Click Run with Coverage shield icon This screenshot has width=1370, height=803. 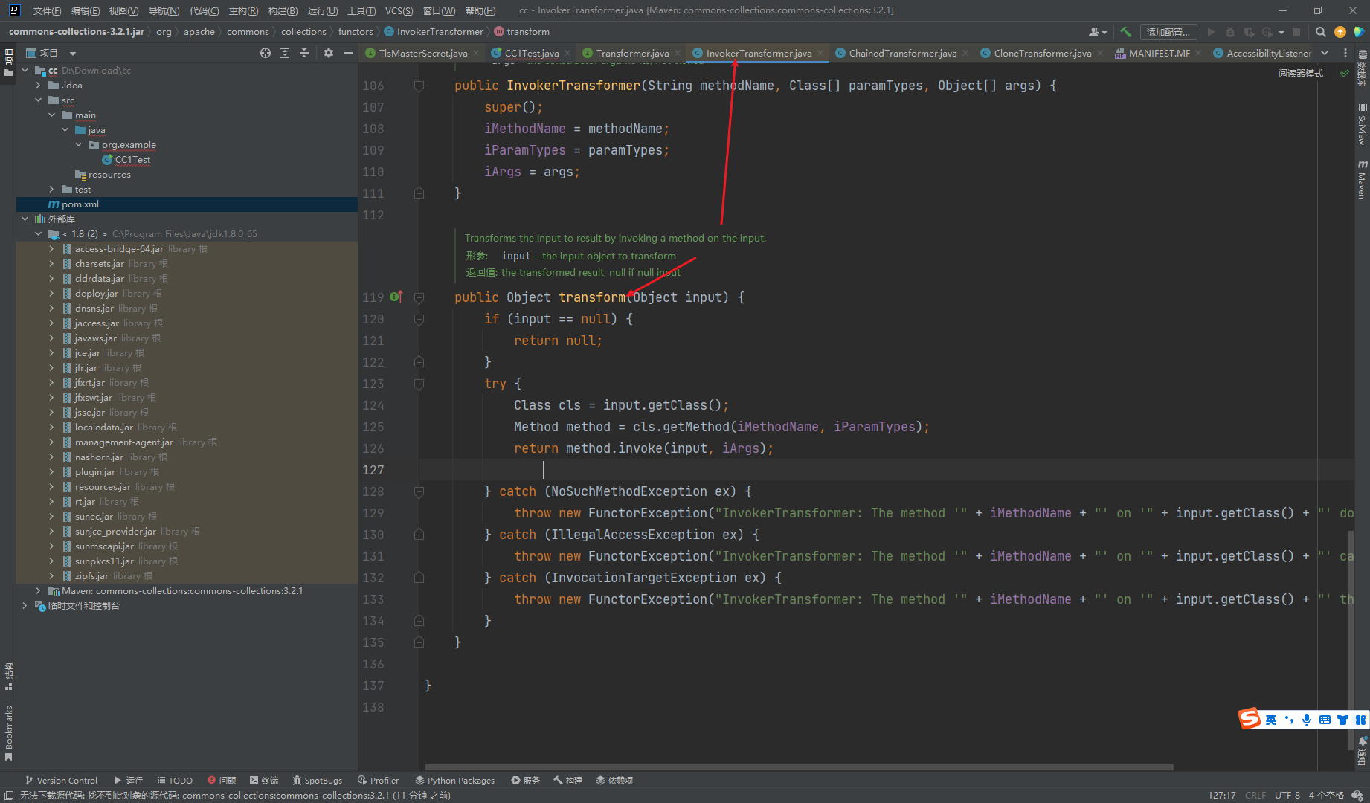(1249, 32)
